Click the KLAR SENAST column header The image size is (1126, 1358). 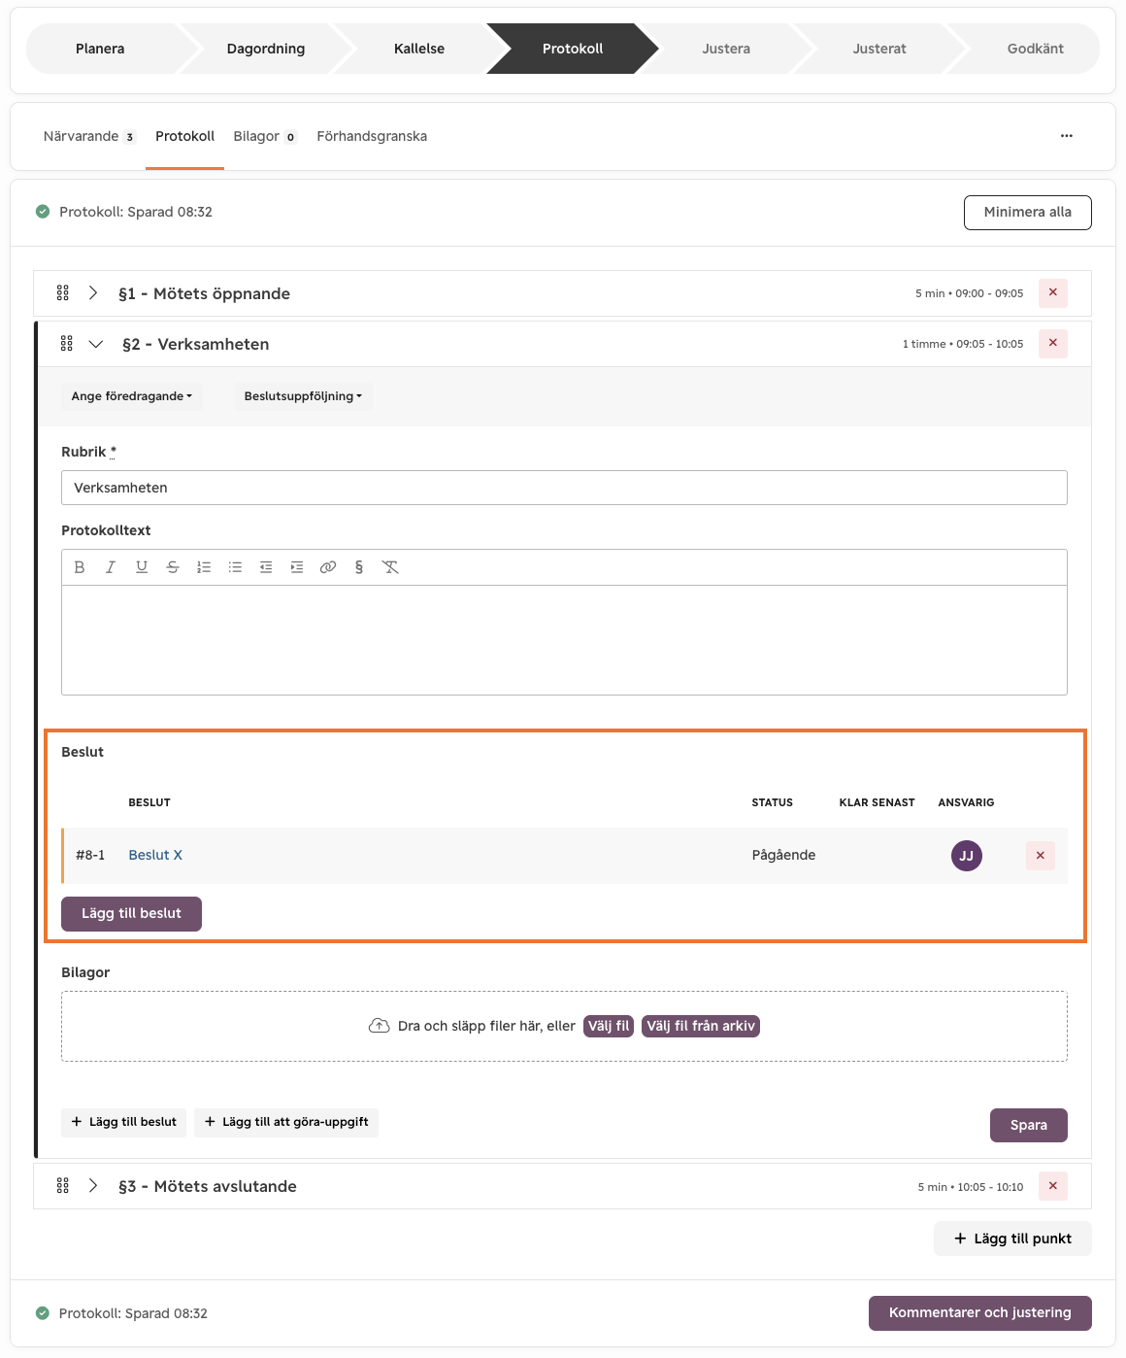point(877,802)
